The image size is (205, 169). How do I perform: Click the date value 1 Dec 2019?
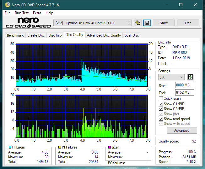click(181, 58)
